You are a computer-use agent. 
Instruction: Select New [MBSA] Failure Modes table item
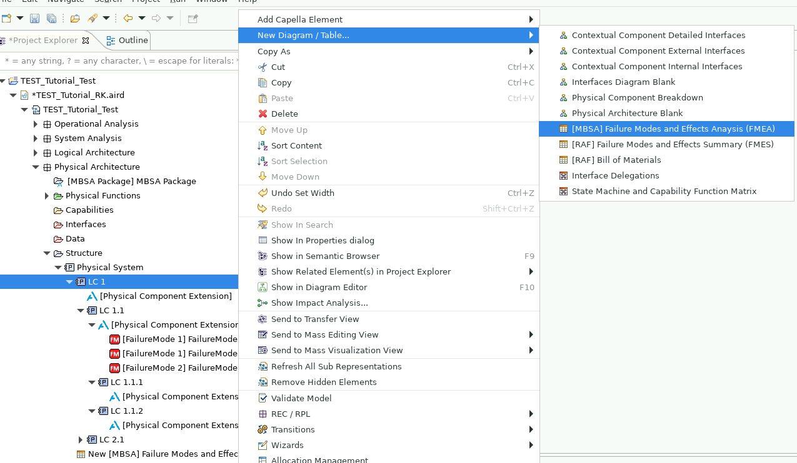tap(157, 454)
